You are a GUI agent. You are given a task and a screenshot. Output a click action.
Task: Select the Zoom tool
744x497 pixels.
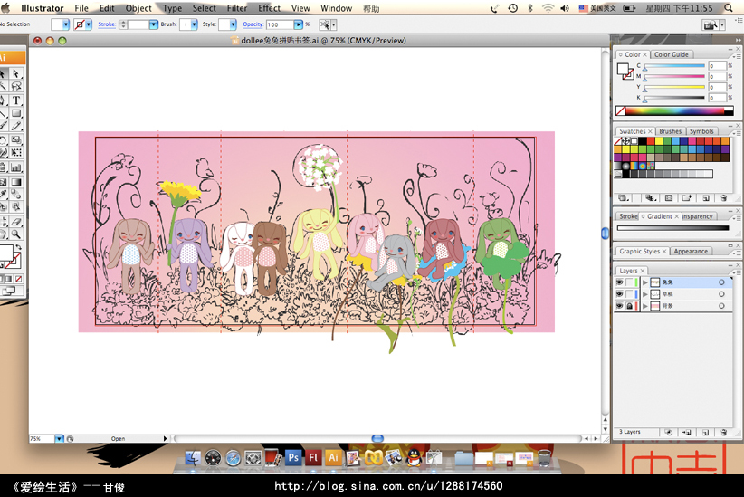16,234
